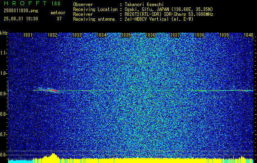Viewport: 257px width, 163px height.
Task: Click the date stamp 25.08.31 18:30
Action: point(21,19)
